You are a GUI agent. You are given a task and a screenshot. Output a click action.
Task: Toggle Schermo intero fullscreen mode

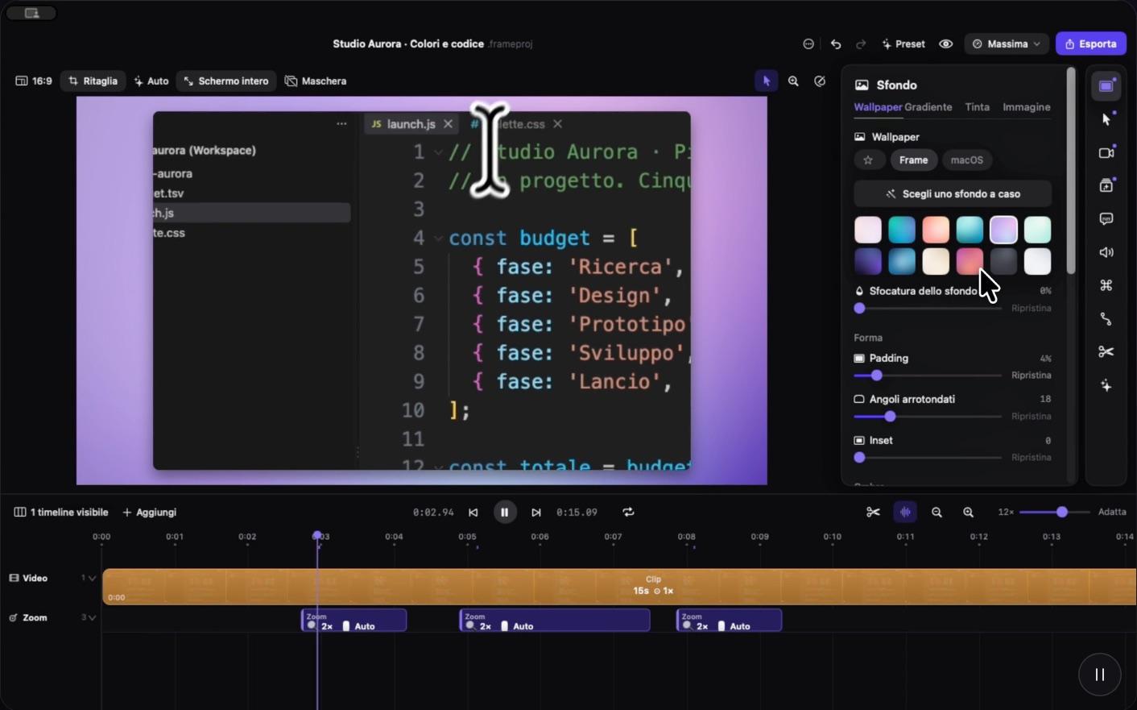point(226,81)
